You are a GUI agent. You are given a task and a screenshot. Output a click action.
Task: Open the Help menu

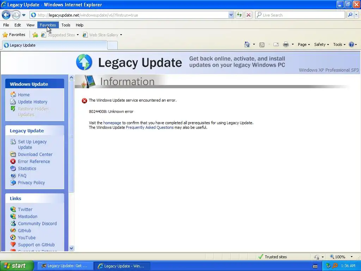click(x=79, y=25)
